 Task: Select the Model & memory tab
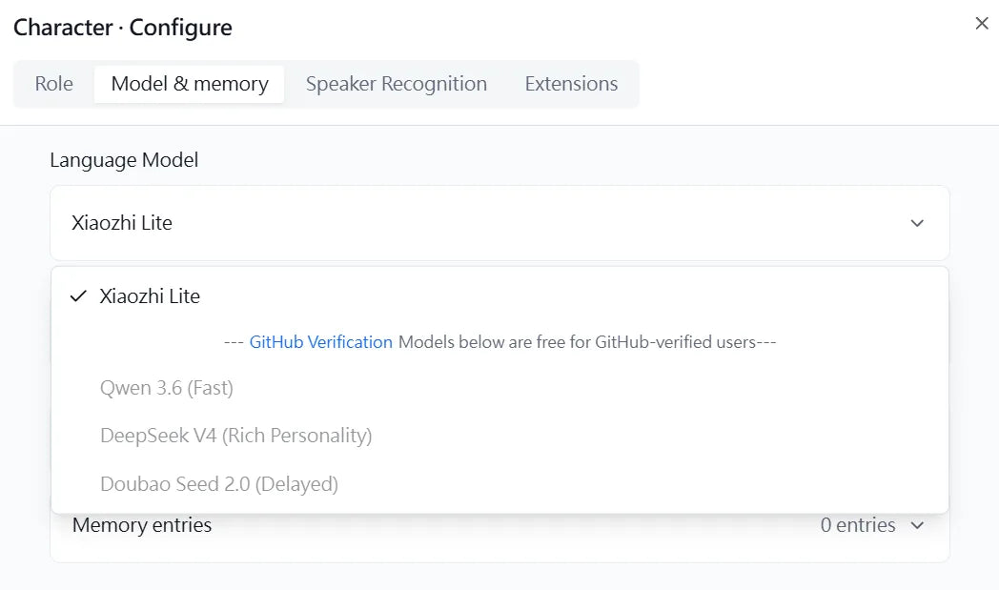[x=190, y=84]
